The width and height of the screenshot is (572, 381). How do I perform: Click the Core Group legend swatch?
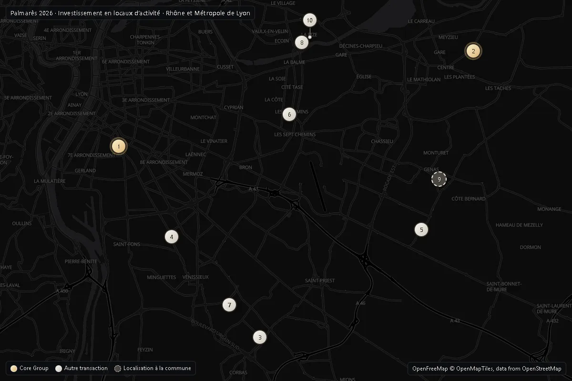14,368
